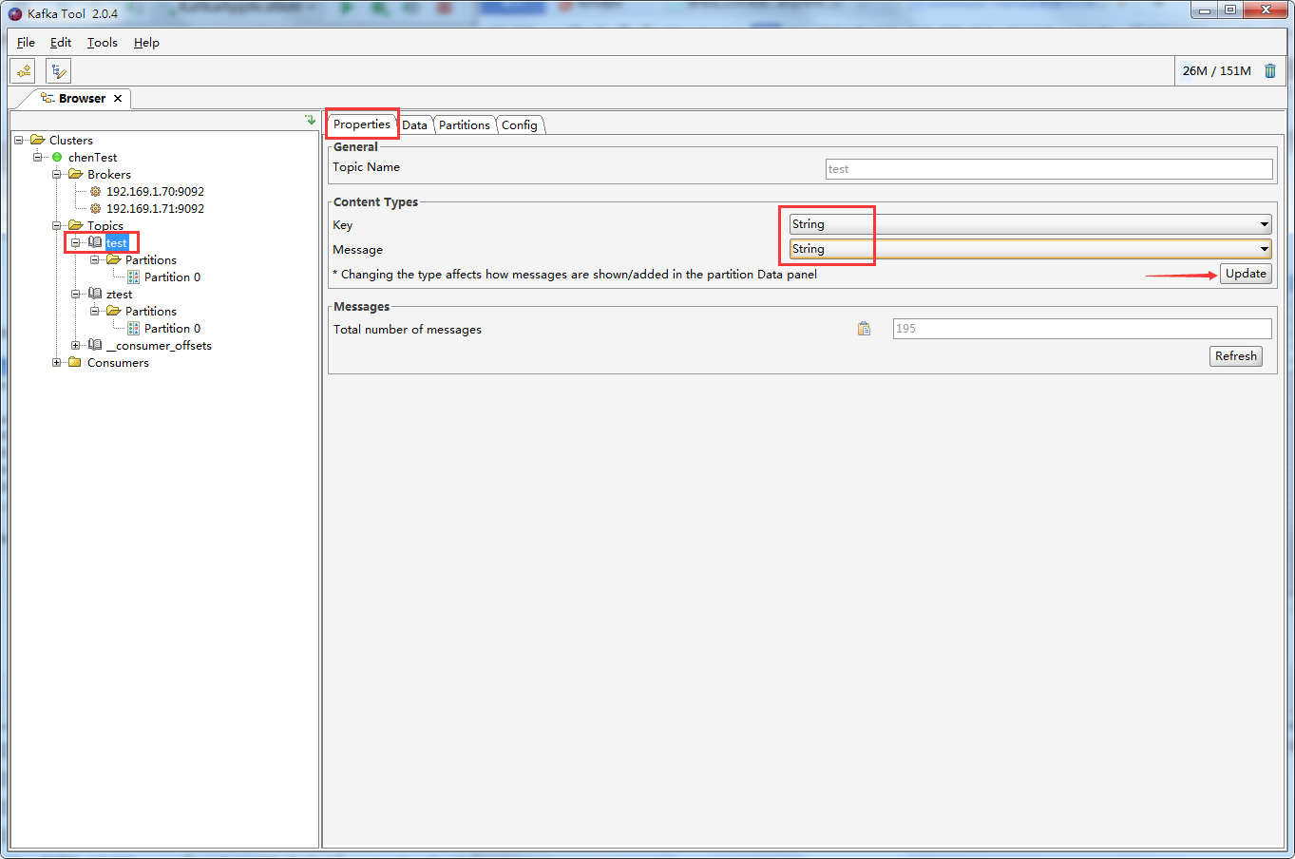Select the ztest topic label
This screenshot has width=1295, height=859.
pyautogui.click(x=119, y=295)
